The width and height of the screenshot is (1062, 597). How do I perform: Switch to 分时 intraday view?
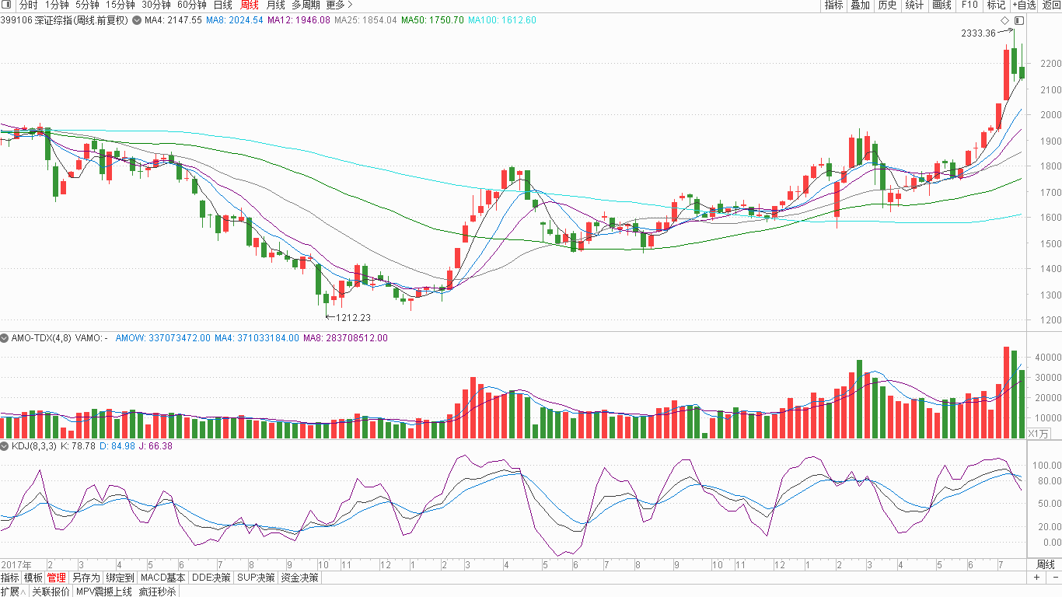pos(28,5)
